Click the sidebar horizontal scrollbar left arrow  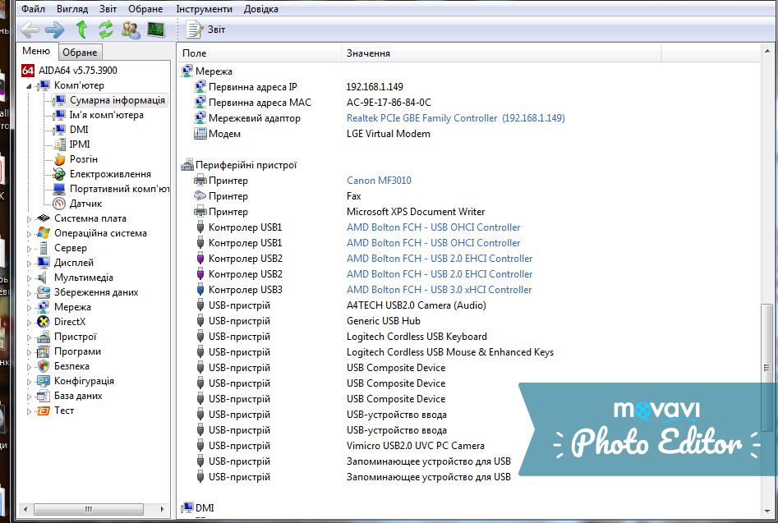tap(25, 509)
